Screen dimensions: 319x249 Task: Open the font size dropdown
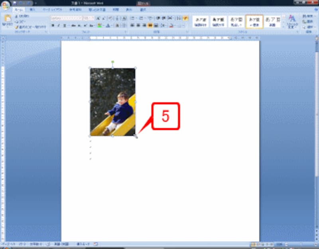[x=93, y=18]
